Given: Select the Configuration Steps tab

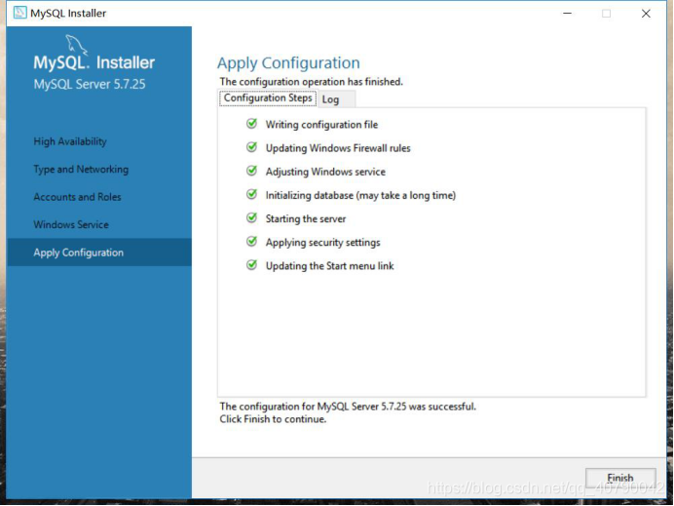Looking at the screenshot, I should (x=268, y=98).
